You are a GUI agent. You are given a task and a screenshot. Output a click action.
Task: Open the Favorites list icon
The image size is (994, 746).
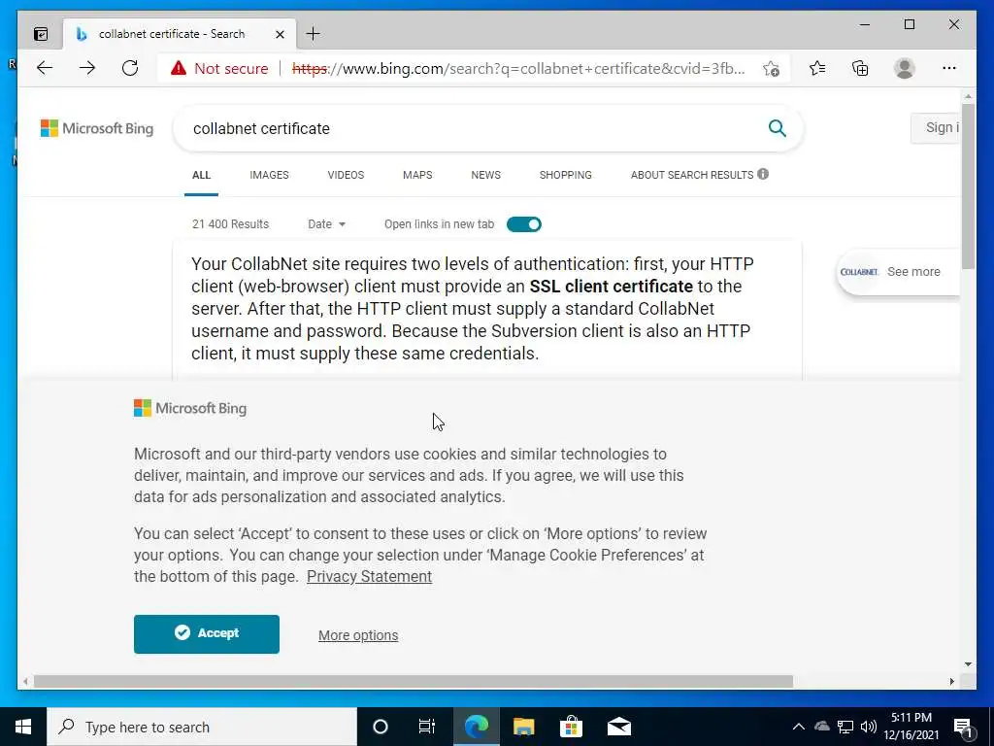[x=817, y=68]
